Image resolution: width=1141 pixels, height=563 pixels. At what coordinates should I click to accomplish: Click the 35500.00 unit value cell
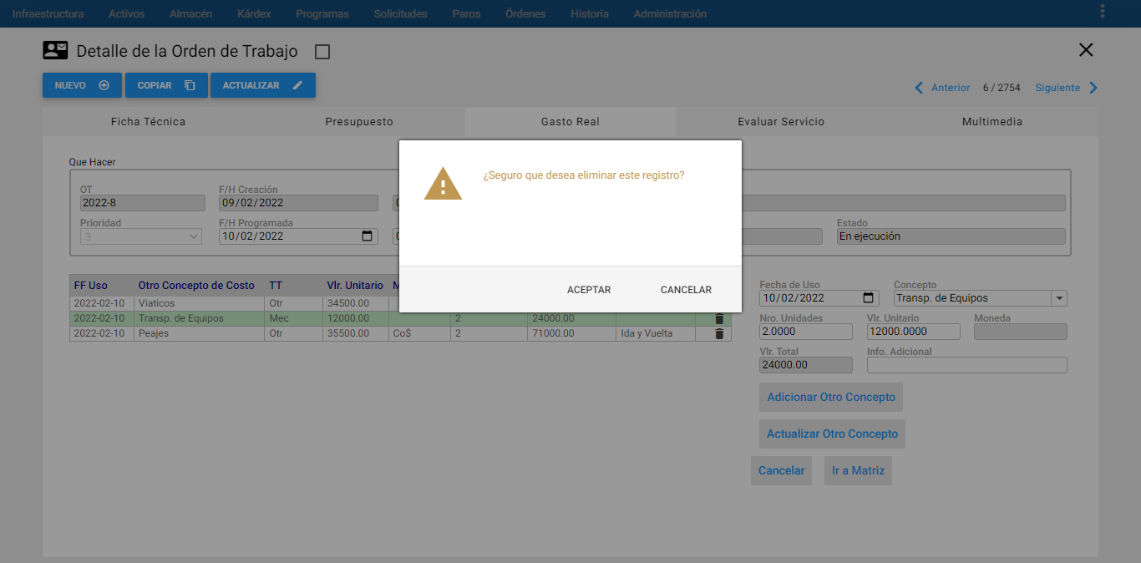pyautogui.click(x=355, y=333)
